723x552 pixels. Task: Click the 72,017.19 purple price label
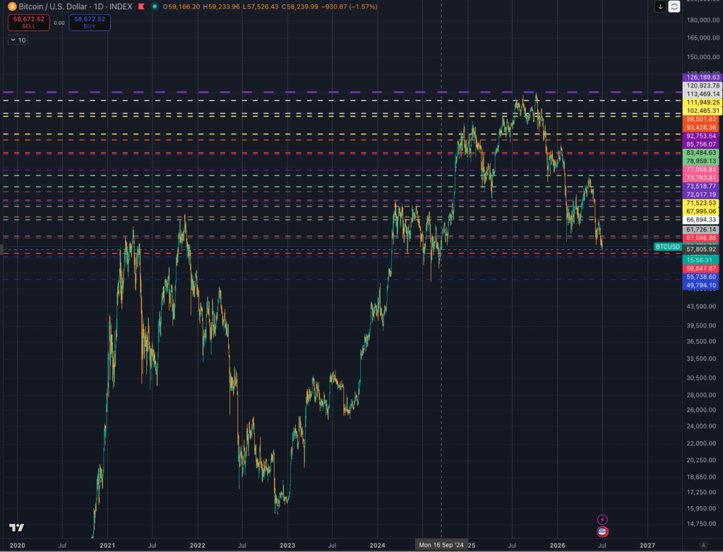click(x=703, y=195)
